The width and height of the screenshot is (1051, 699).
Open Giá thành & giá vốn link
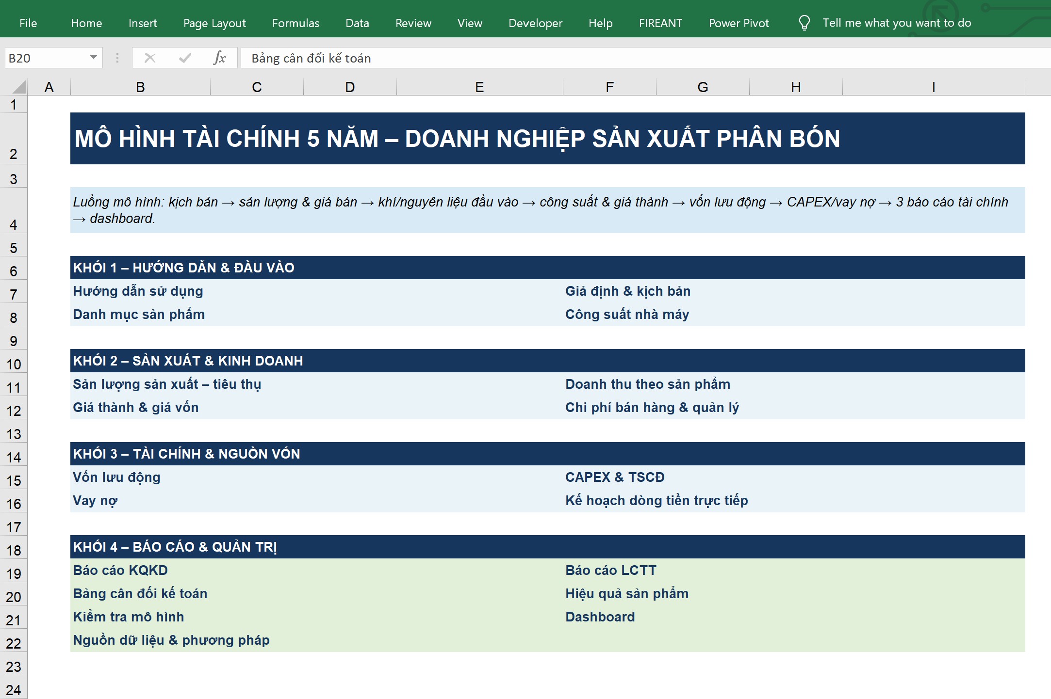point(135,408)
